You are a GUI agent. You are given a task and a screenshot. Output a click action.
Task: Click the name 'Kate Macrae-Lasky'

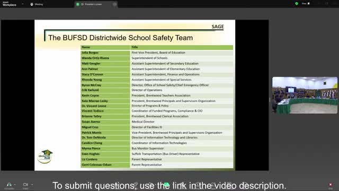point(95,101)
